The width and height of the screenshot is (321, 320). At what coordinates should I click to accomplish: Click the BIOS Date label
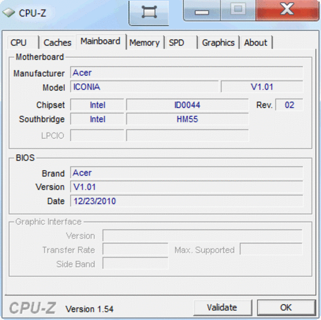(56, 201)
